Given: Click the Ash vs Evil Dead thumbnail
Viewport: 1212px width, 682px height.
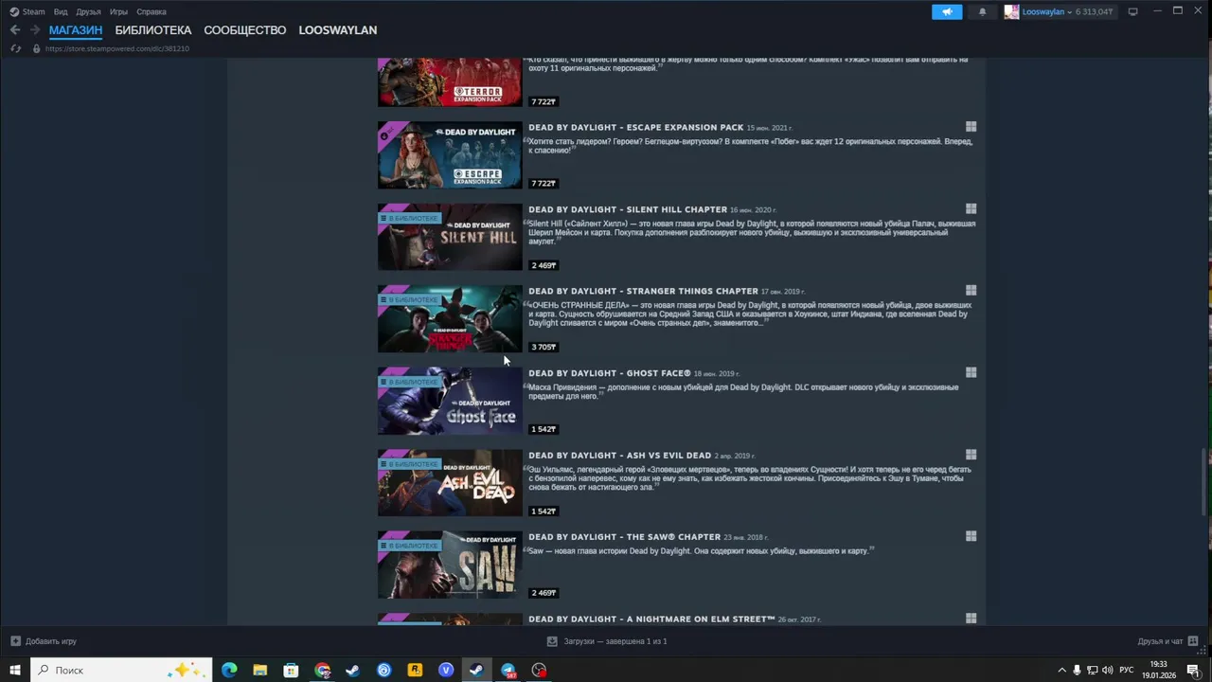Looking at the screenshot, I should [x=450, y=483].
